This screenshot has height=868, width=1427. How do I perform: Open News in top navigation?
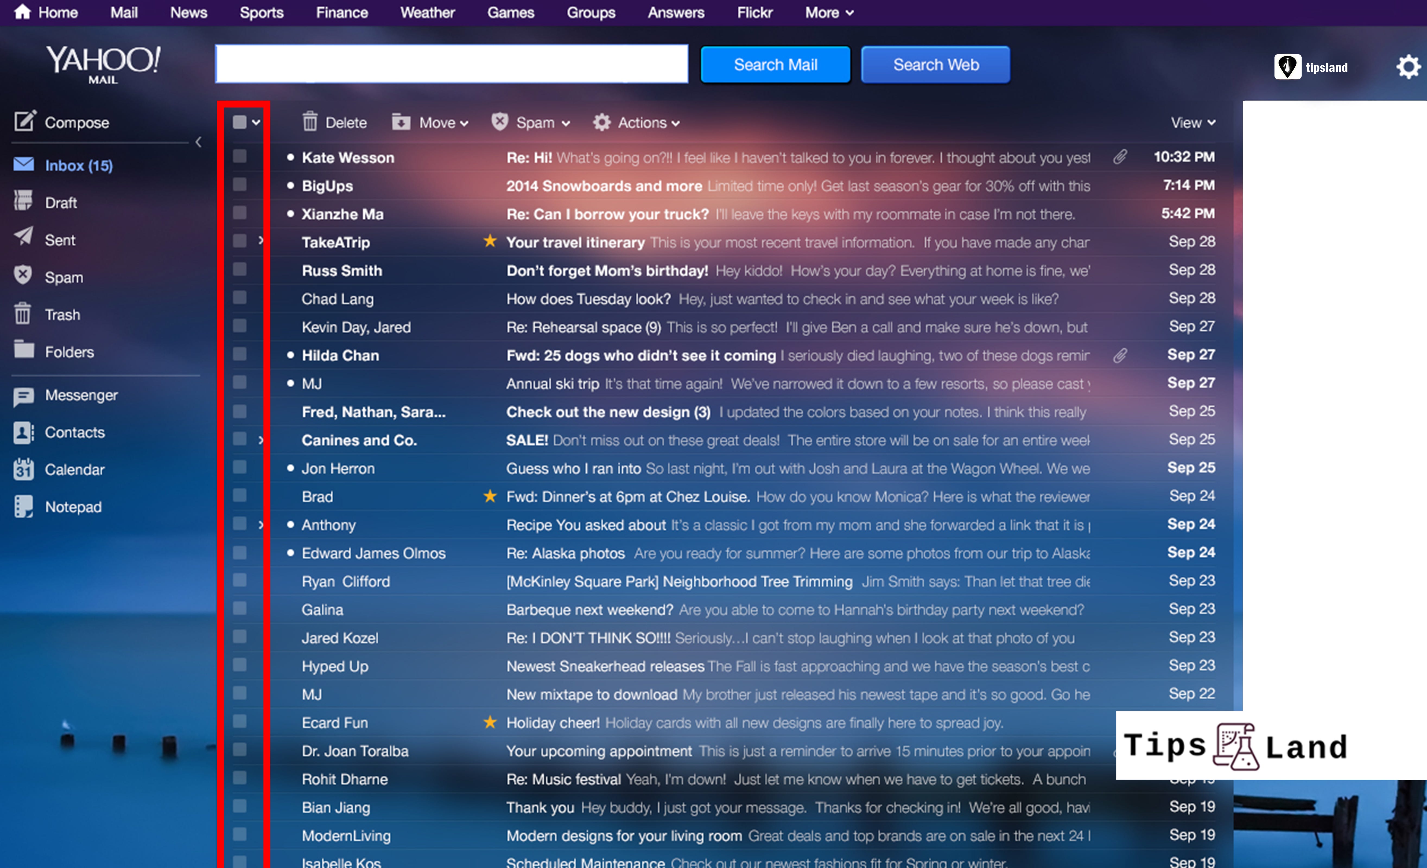(x=188, y=12)
